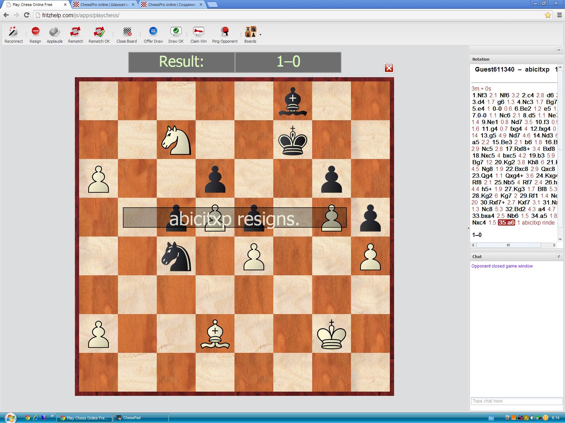Click the Claim Win icon

[x=198, y=32]
